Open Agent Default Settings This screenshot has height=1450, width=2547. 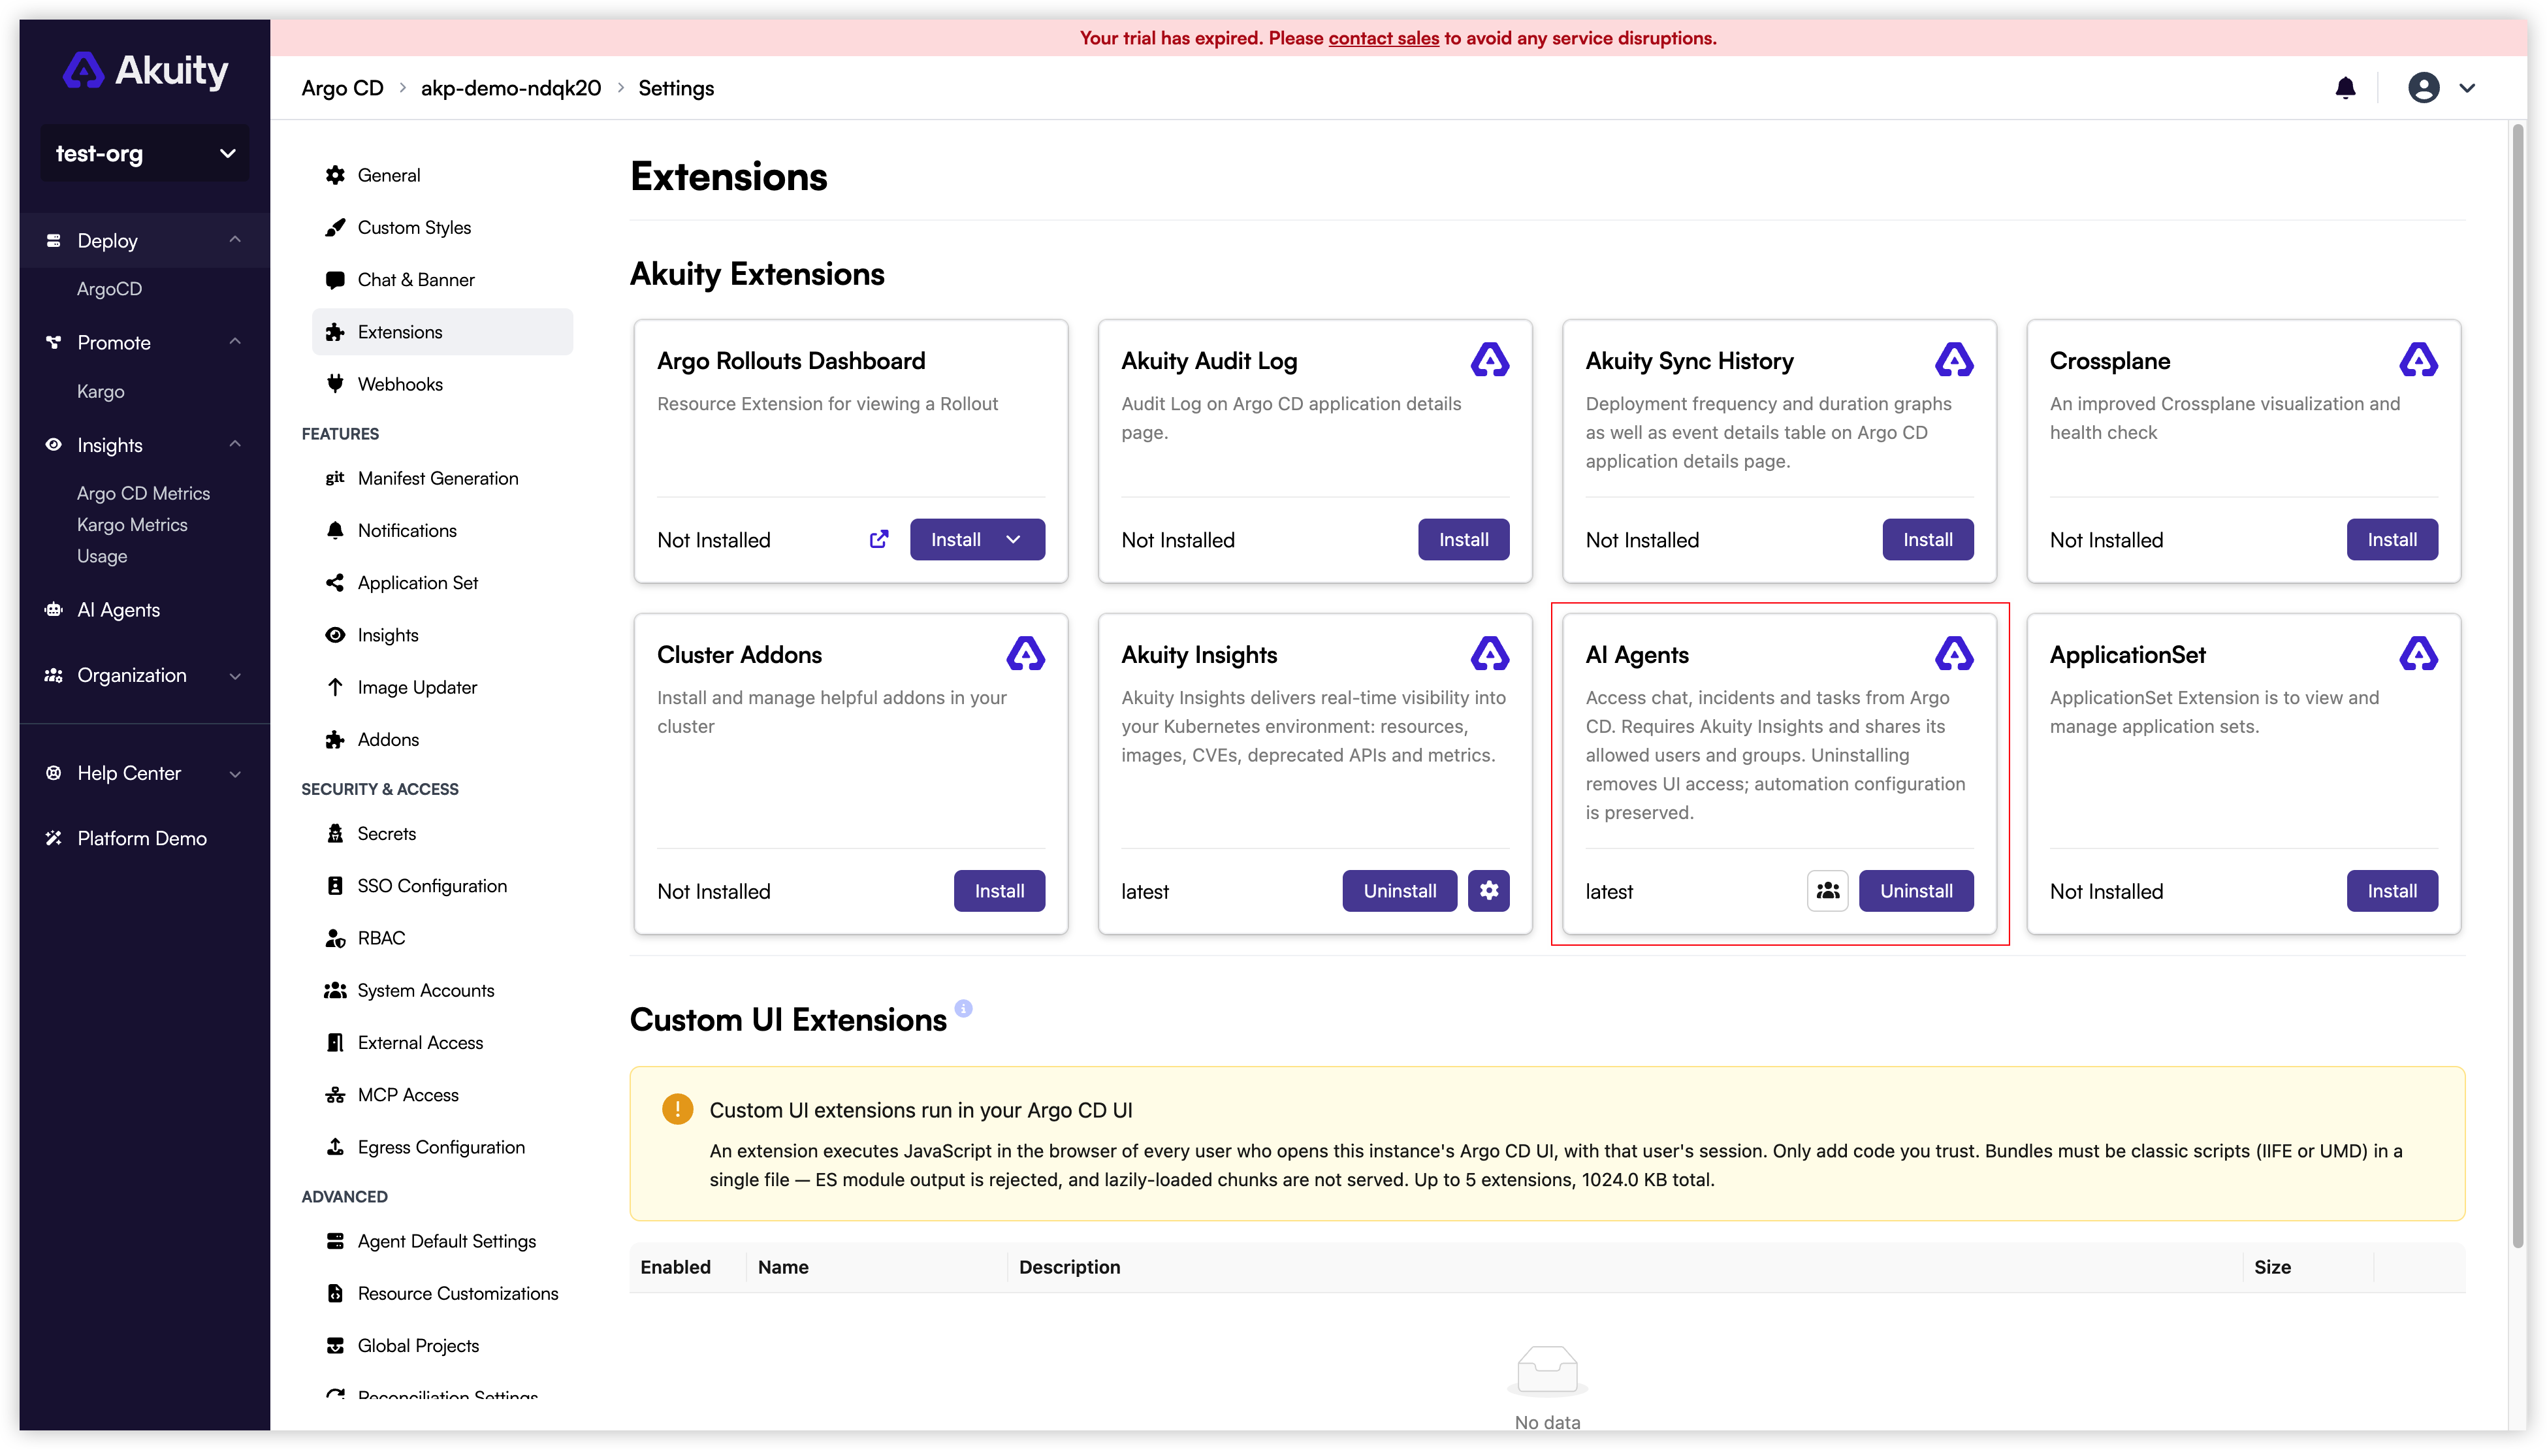pos(442,1241)
